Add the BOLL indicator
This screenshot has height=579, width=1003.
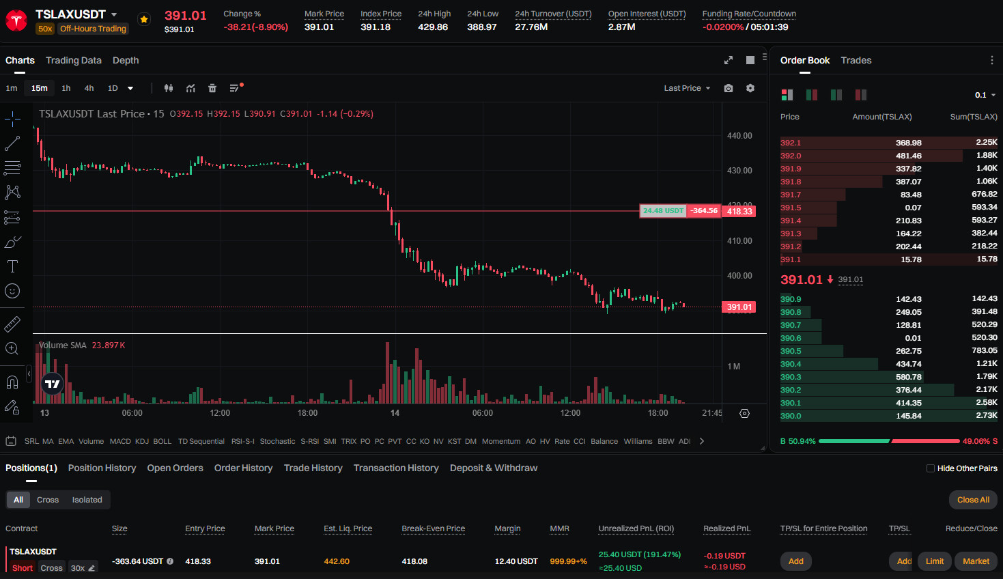coord(163,441)
